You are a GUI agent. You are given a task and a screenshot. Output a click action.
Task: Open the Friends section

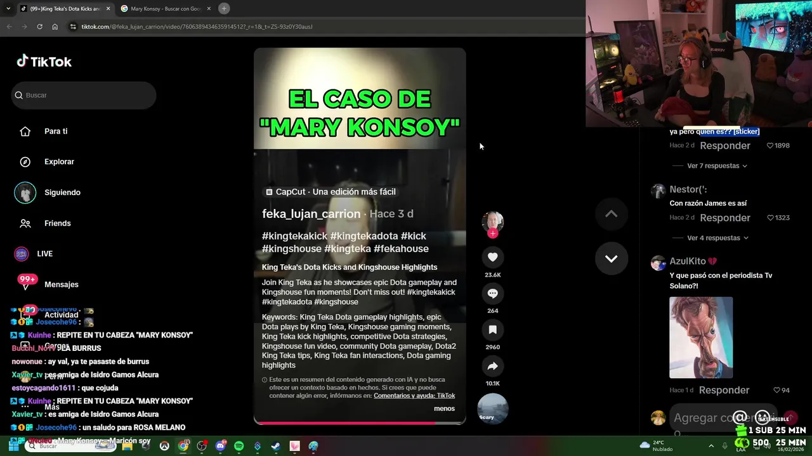[57, 223]
